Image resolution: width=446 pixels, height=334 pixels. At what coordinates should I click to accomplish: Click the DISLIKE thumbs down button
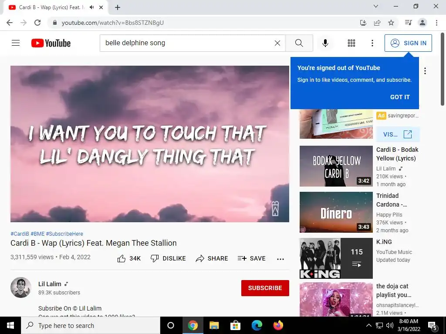point(168,258)
